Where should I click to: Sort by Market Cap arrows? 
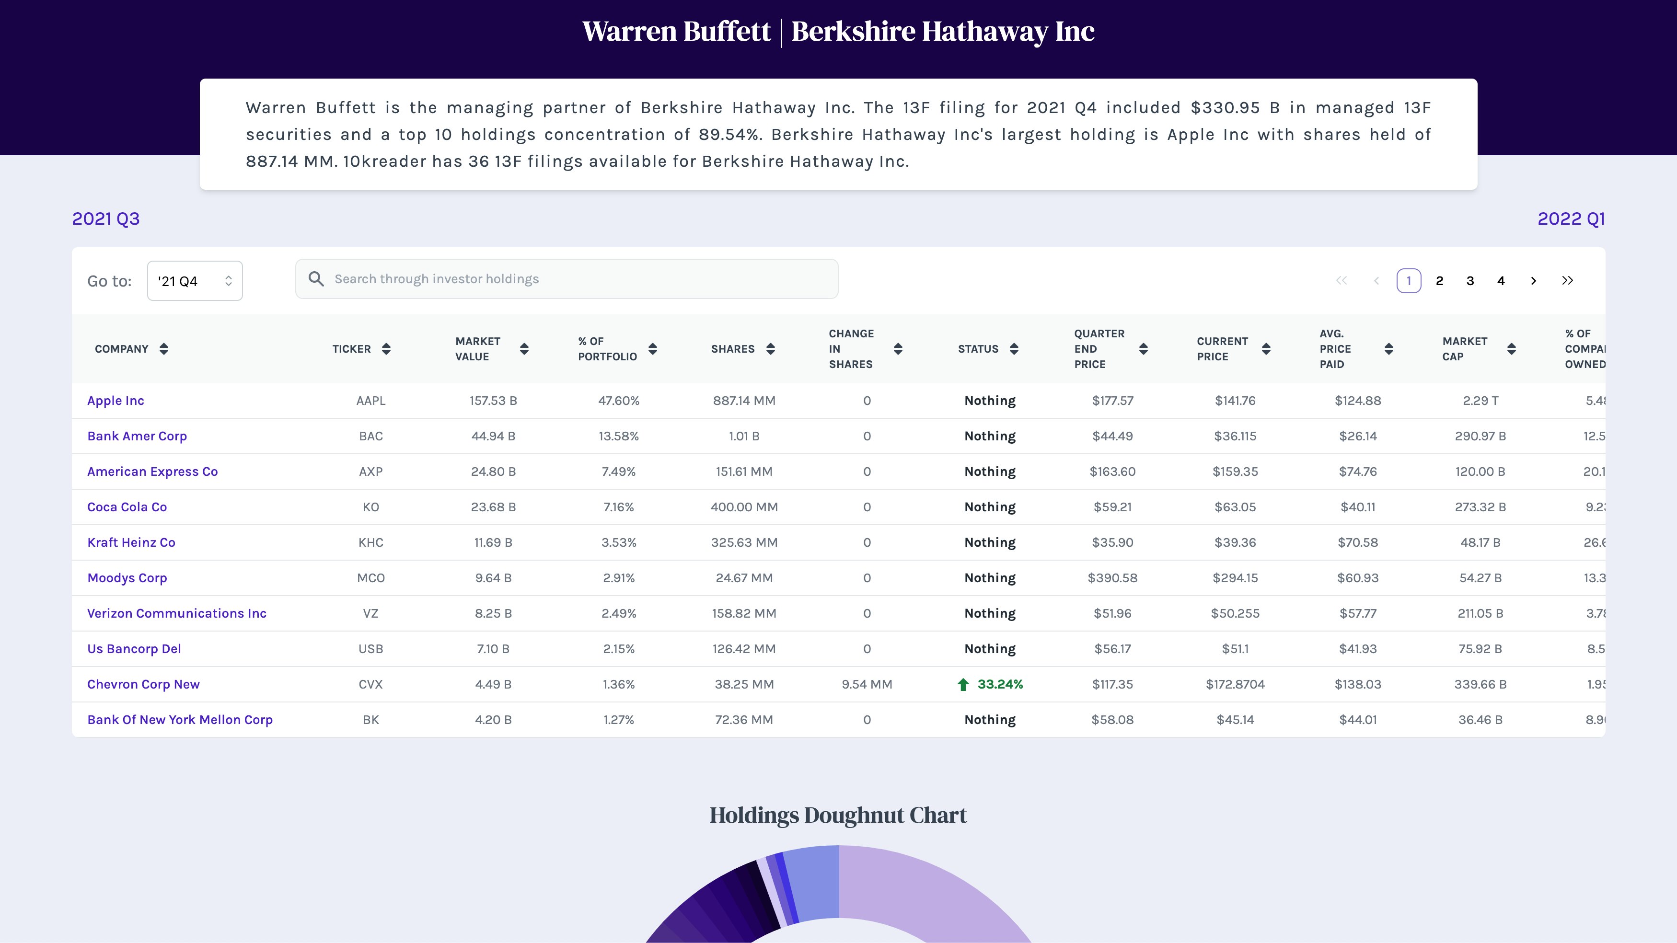(x=1511, y=349)
